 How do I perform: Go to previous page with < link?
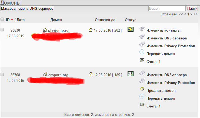pyautogui.click(x=185, y=14)
